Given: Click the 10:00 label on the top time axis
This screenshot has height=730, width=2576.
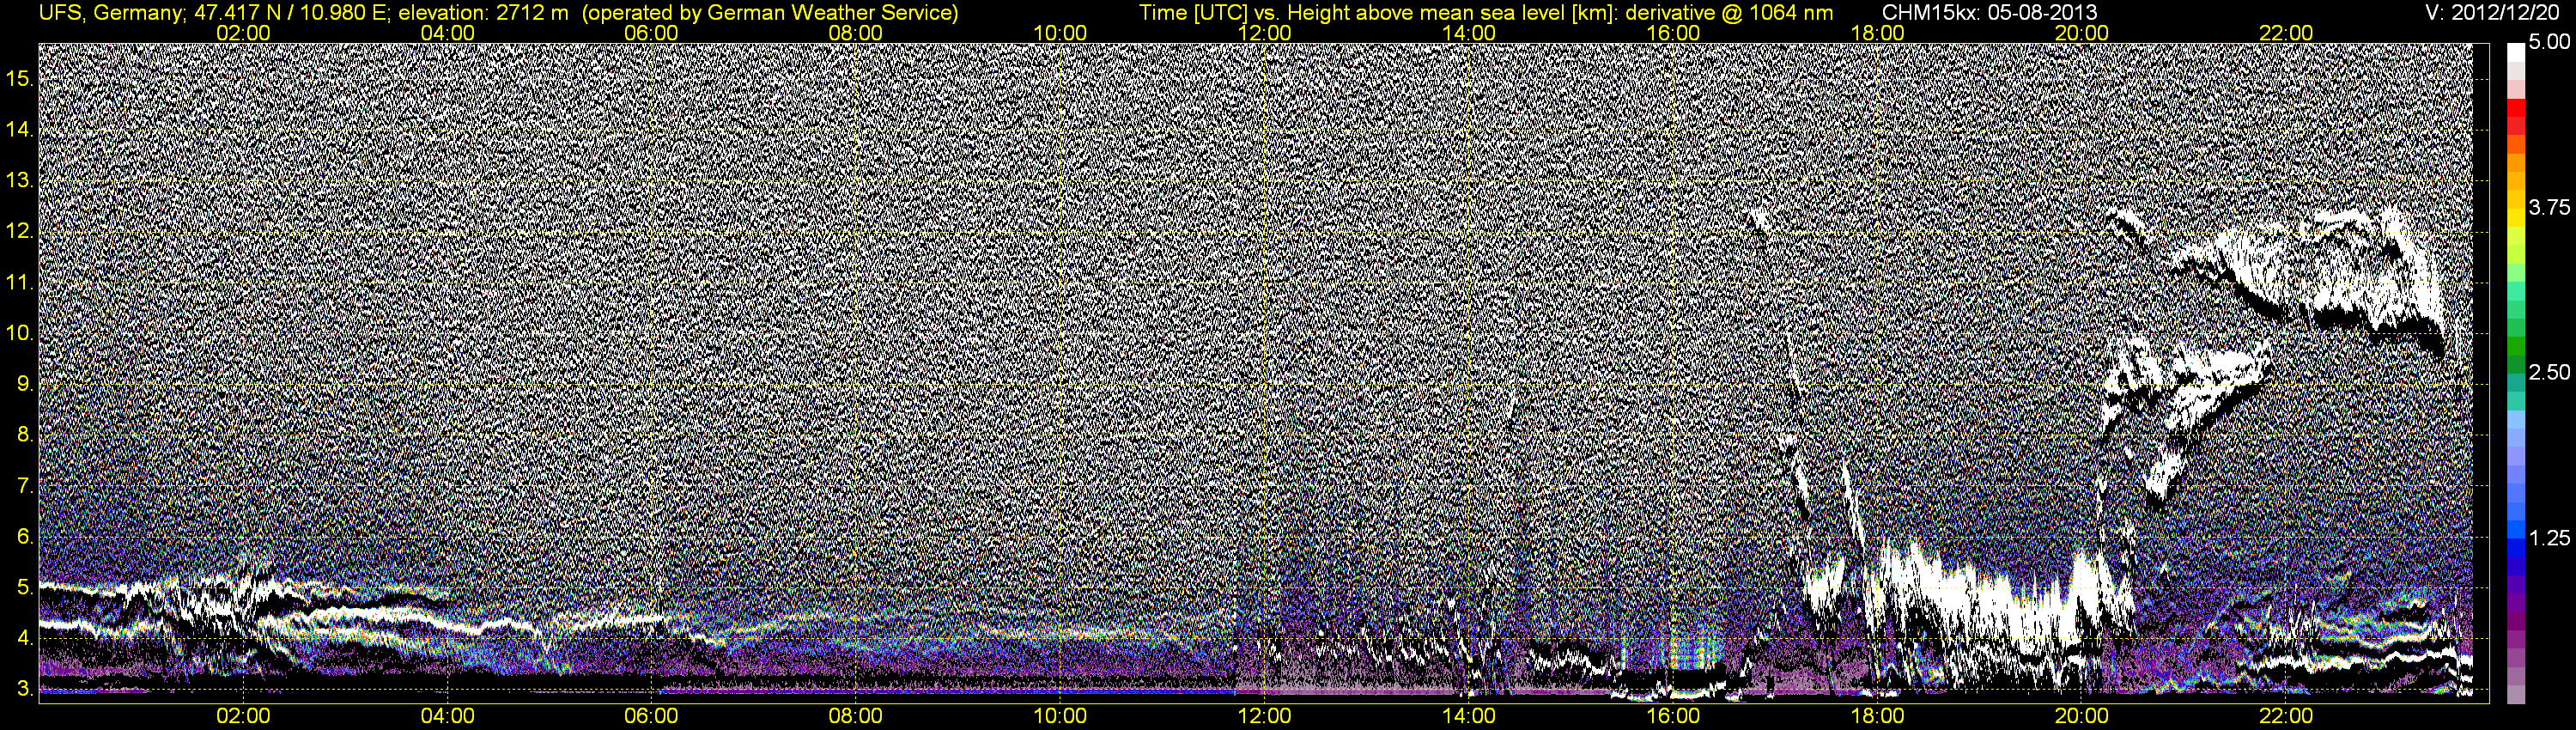Looking at the screenshot, I should 1060,33.
